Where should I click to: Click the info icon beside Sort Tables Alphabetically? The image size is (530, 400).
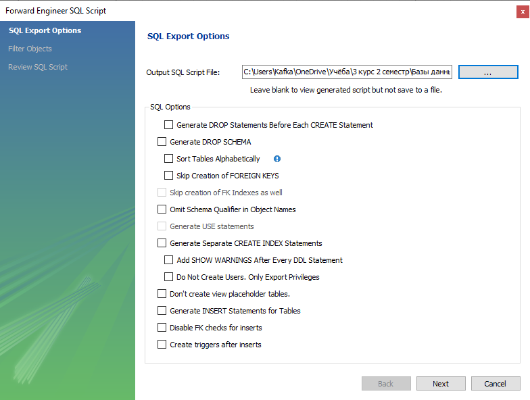point(277,159)
